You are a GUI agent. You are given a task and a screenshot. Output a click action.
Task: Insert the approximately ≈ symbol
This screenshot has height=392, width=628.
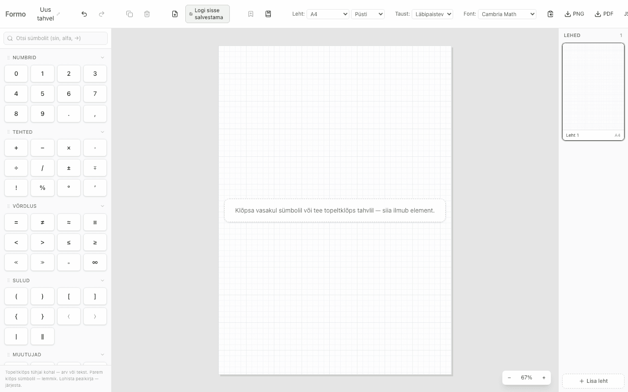coord(69,222)
